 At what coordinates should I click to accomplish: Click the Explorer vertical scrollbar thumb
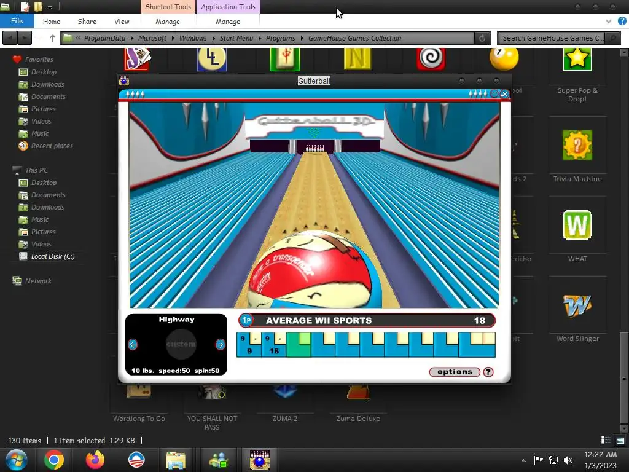click(x=624, y=378)
